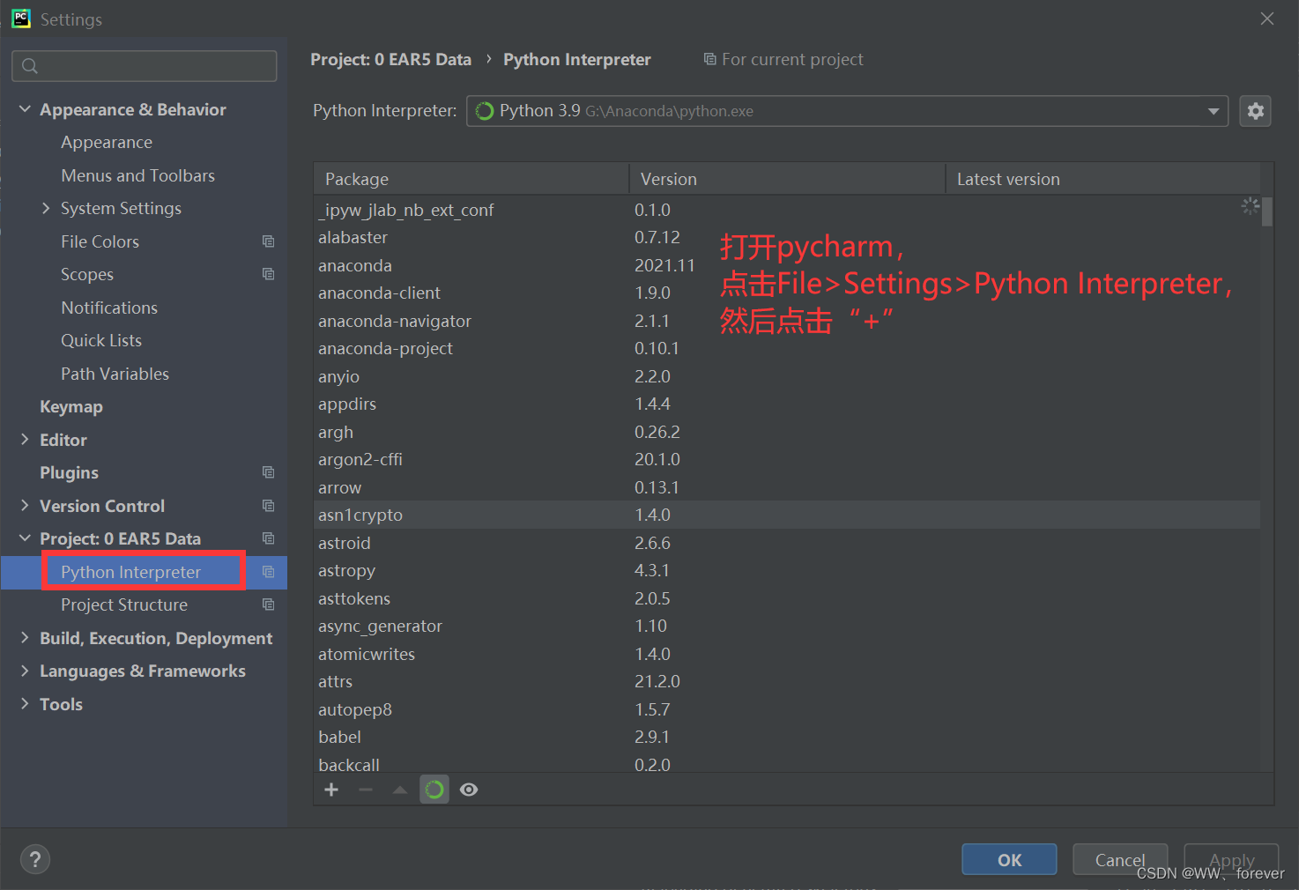Open the Python Interpreter dropdown
The width and height of the screenshot is (1299, 890).
click(x=847, y=111)
